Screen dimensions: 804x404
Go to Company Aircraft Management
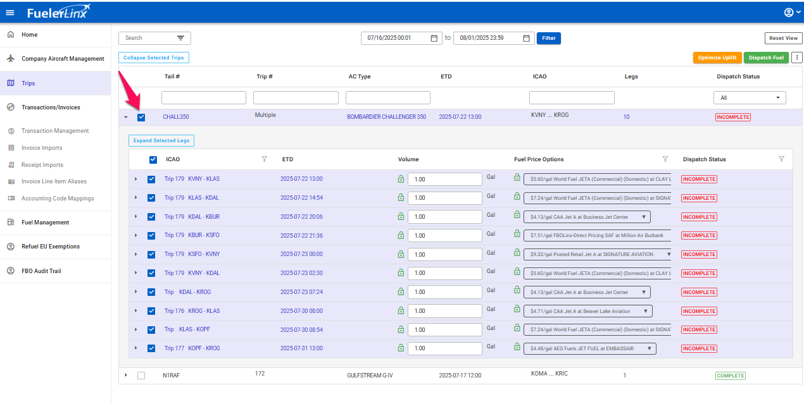coord(62,59)
